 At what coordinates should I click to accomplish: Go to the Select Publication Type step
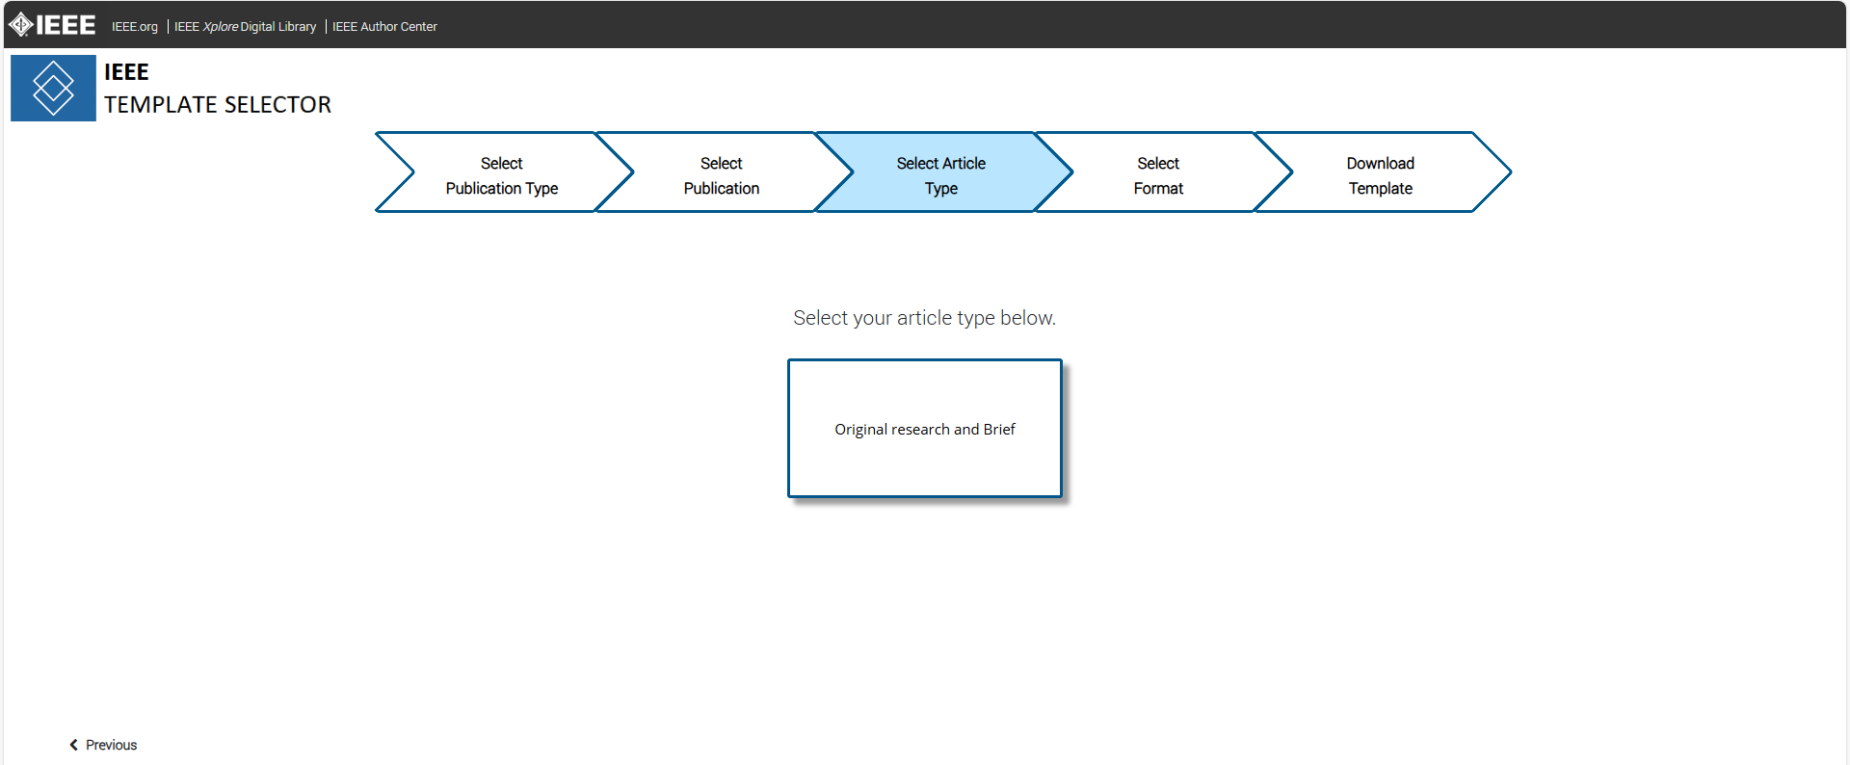coord(503,172)
